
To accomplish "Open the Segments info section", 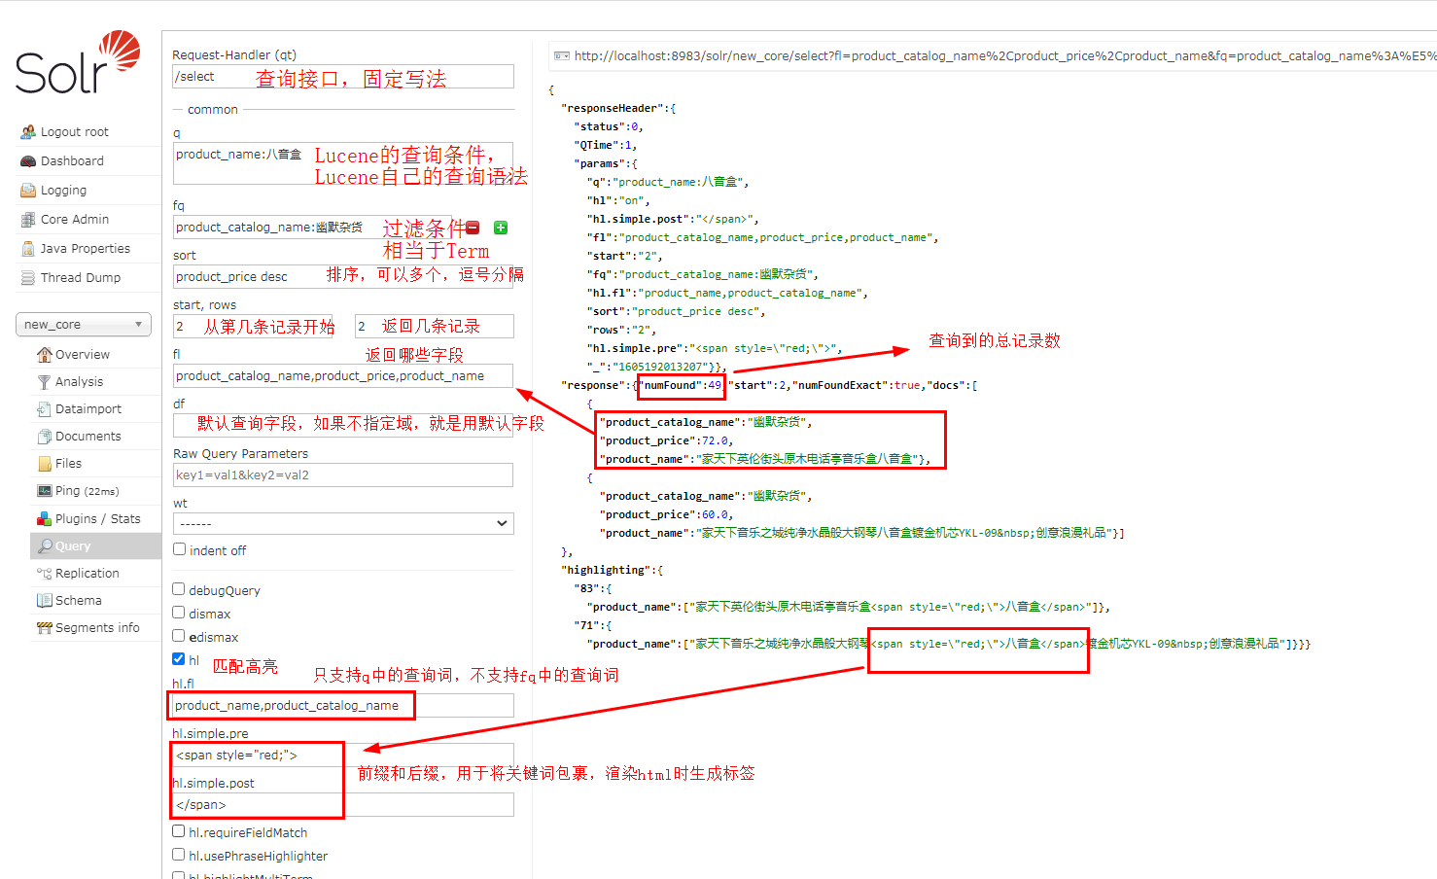I will [97, 627].
